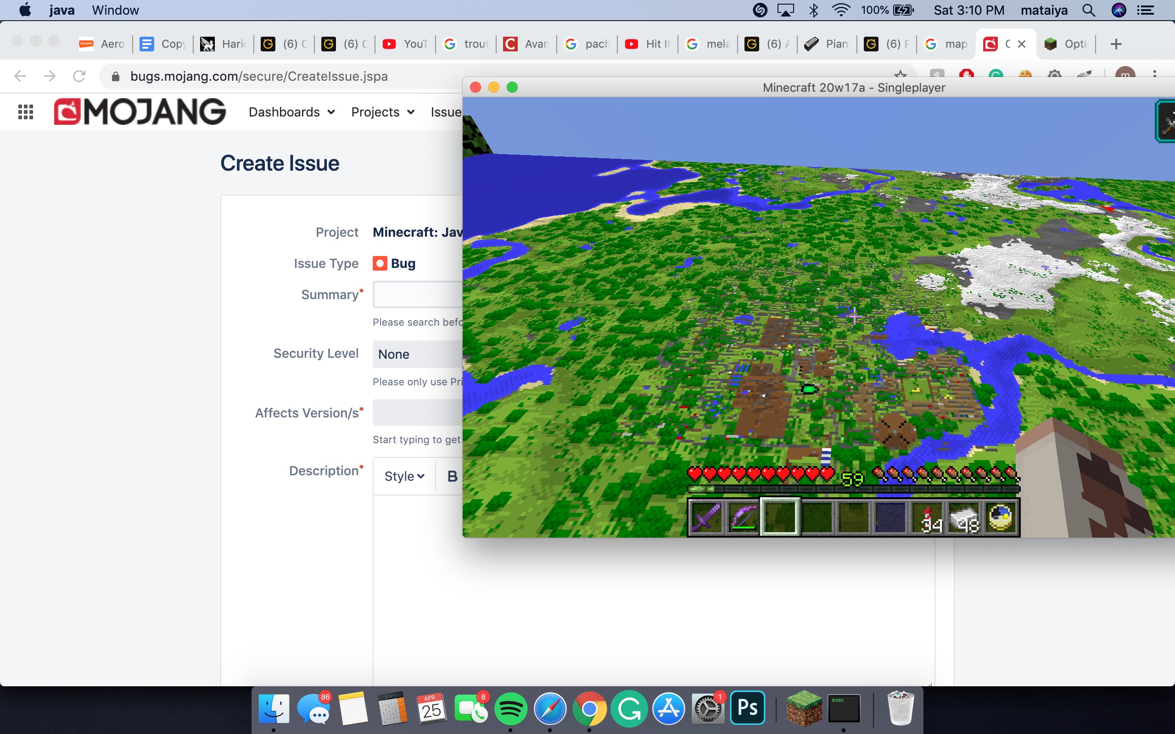Expand the Dashboards dropdown menu
Viewport: 1175px width, 734px height.
pyautogui.click(x=291, y=112)
